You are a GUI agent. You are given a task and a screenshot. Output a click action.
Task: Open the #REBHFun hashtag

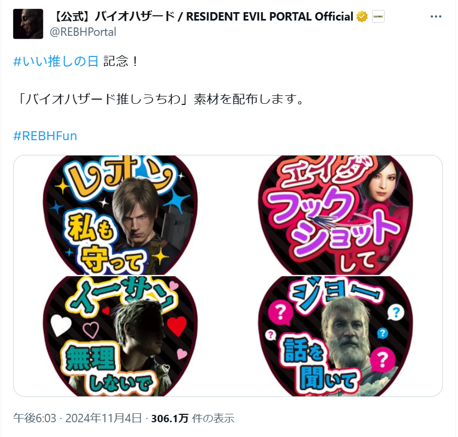pos(45,136)
